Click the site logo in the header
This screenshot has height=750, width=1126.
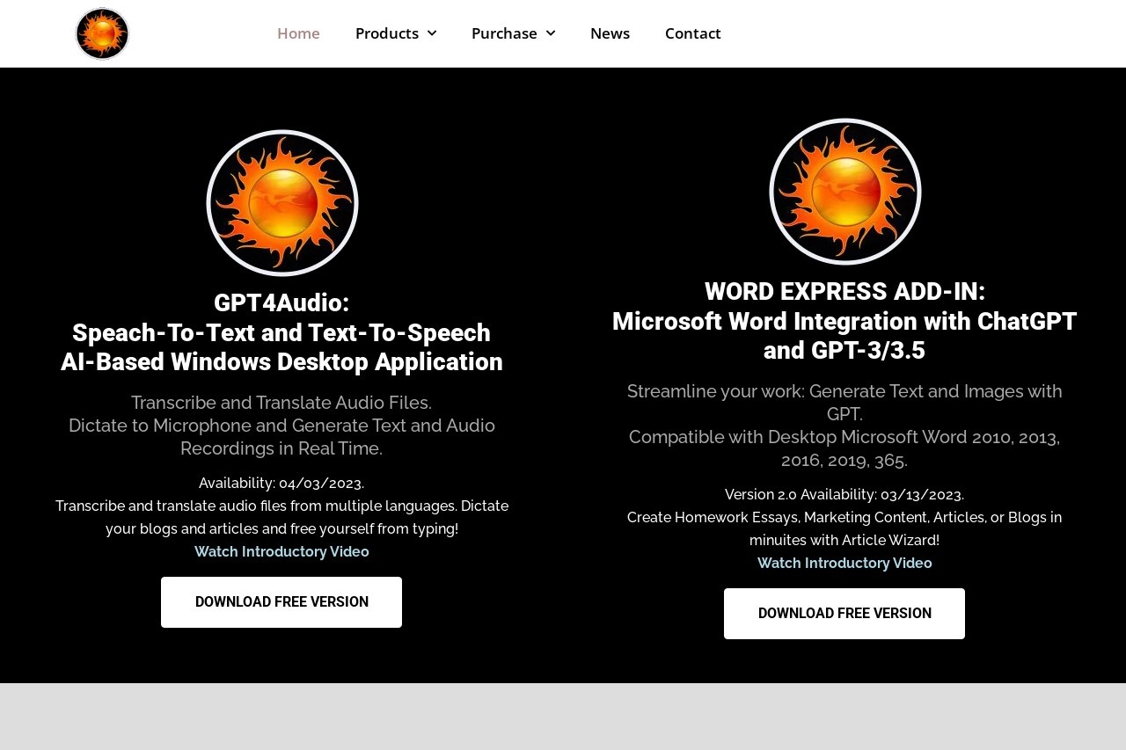pyautogui.click(x=102, y=33)
